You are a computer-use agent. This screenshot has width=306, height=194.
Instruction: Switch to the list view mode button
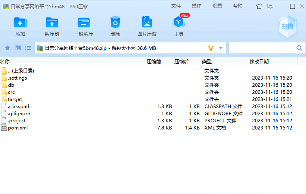(x=28, y=48)
